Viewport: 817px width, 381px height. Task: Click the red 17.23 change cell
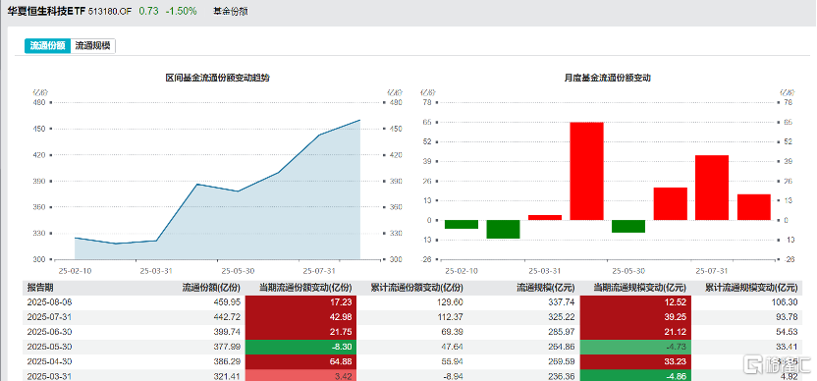click(x=300, y=302)
